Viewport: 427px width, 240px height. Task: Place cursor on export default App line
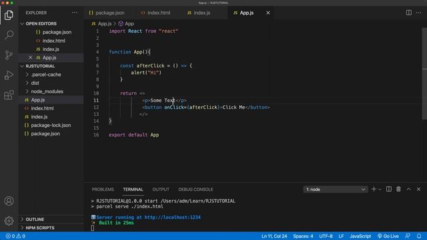point(133,135)
